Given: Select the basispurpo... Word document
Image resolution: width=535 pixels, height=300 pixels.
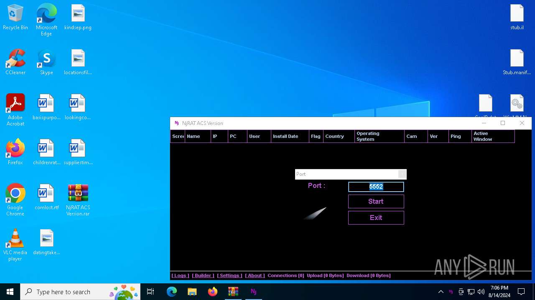Looking at the screenshot, I should [46, 107].
